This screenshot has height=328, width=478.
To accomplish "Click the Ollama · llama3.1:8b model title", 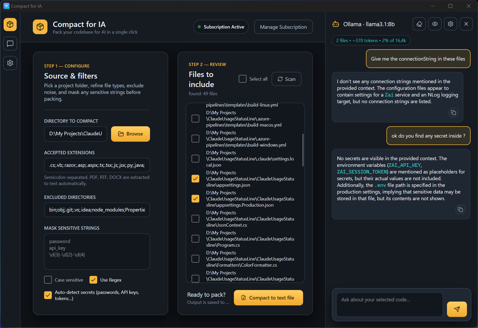I will point(369,24).
